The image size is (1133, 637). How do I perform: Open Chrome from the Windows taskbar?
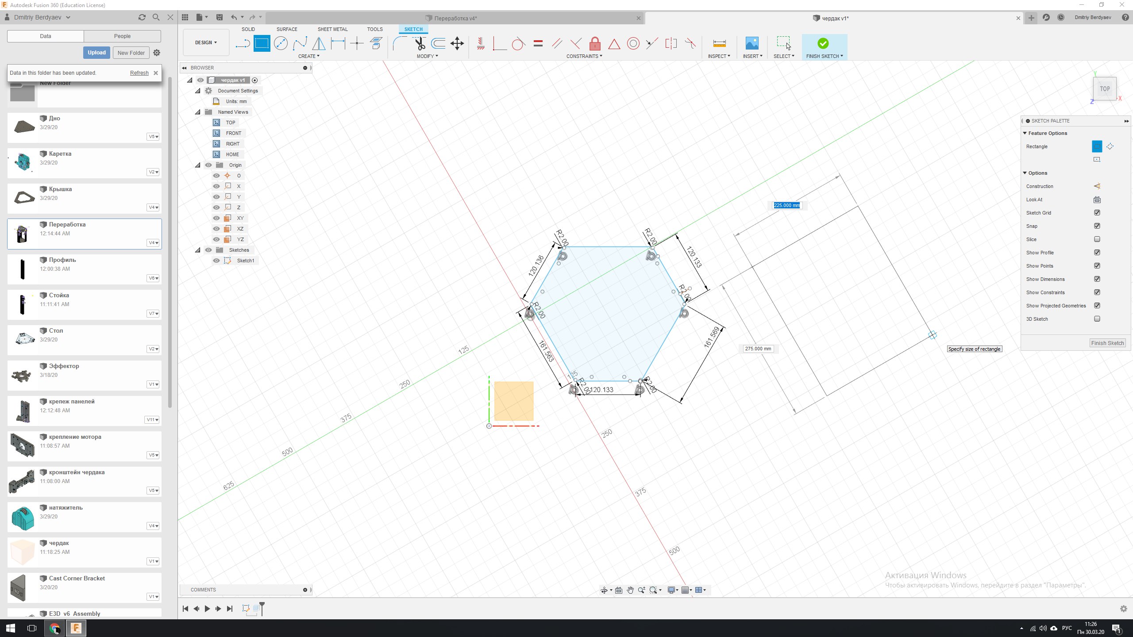54,628
